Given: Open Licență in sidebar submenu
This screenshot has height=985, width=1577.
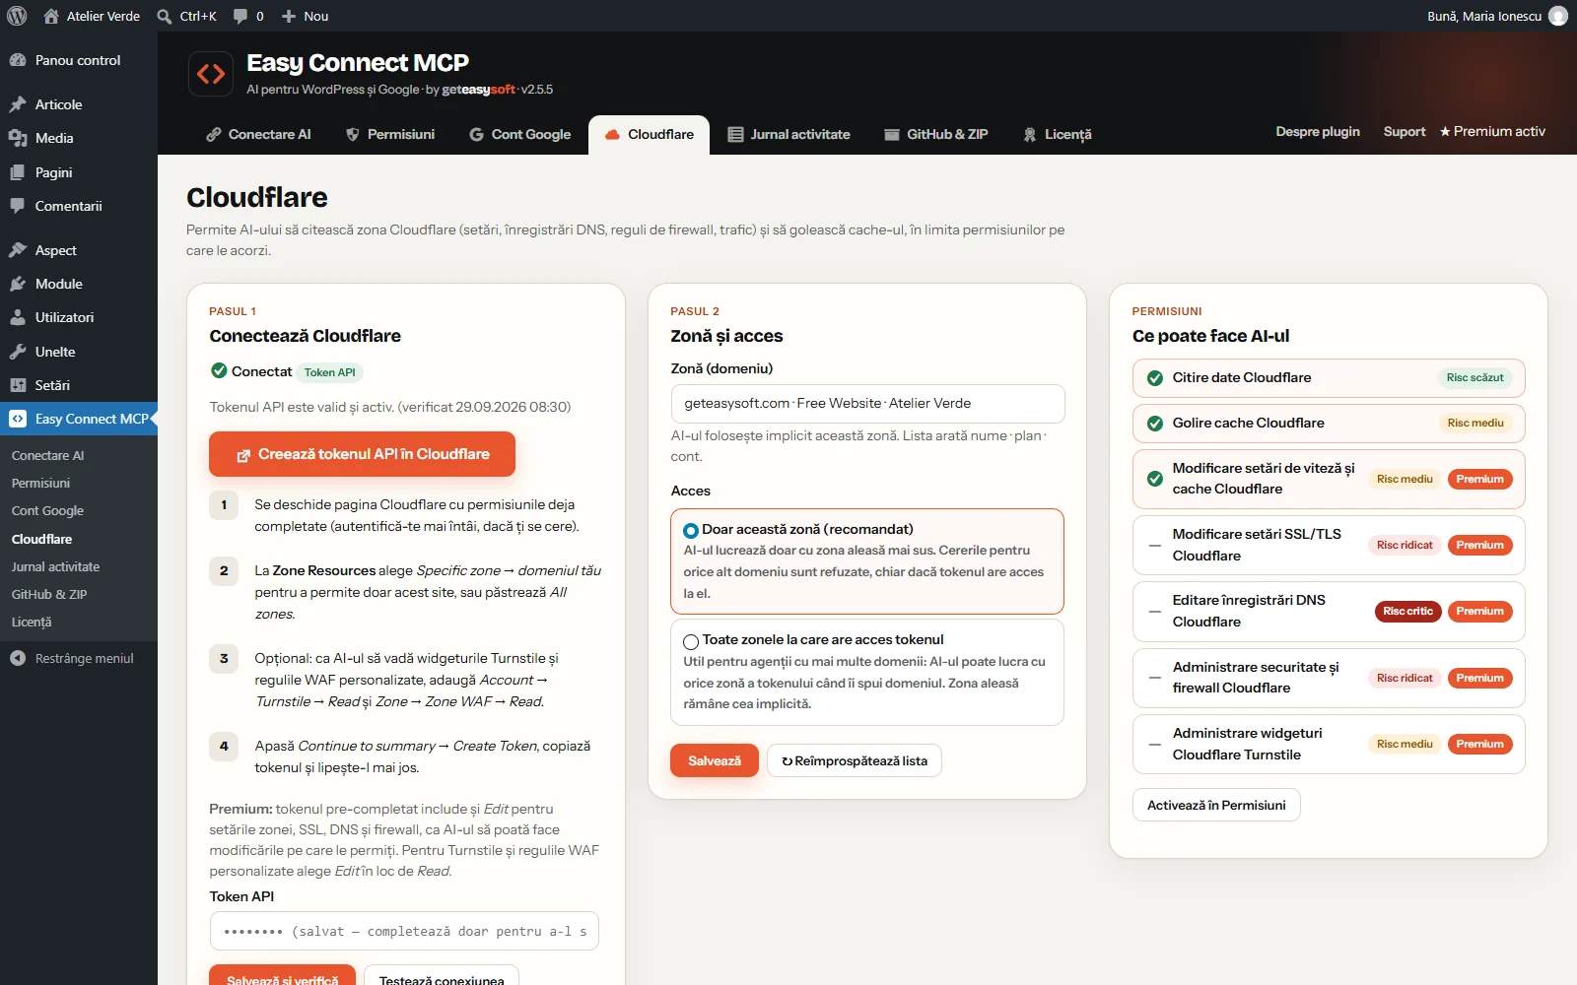Looking at the screenshot, I should (x=32, y=622).
